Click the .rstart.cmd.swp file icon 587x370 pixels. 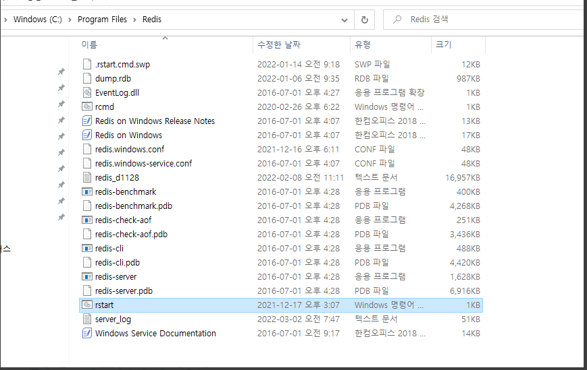(87, 64)
